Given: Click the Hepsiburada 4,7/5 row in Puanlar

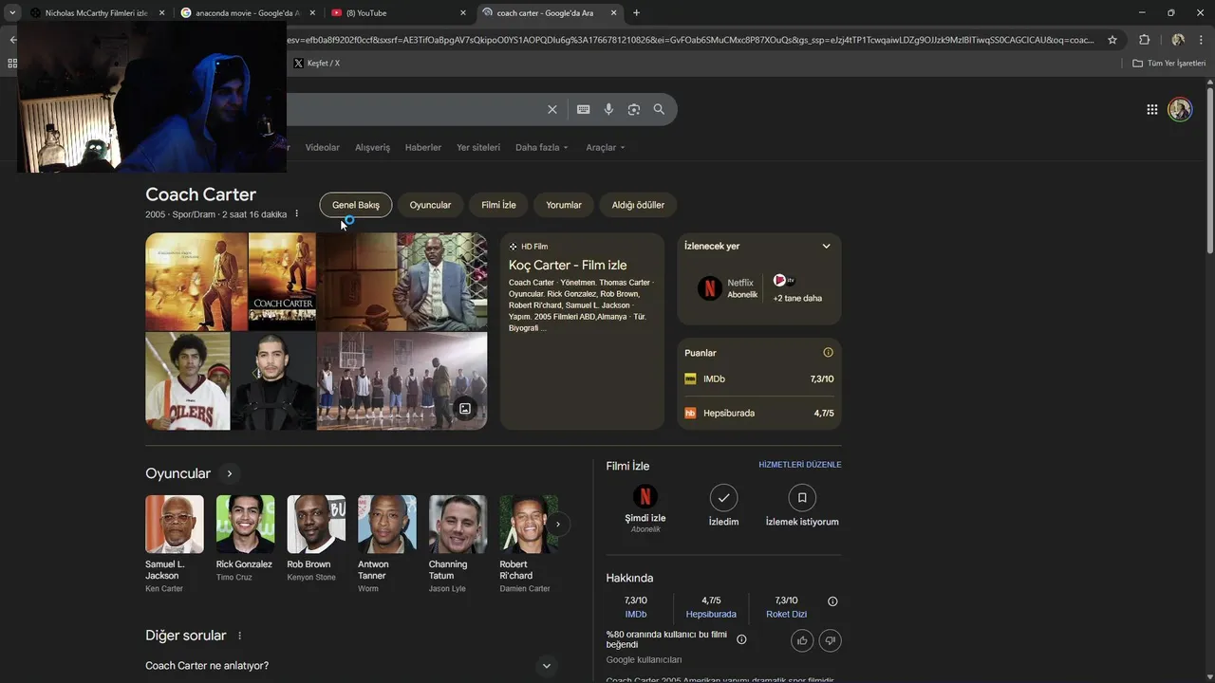Looking at the screenshot, I should tap(759, 413).
